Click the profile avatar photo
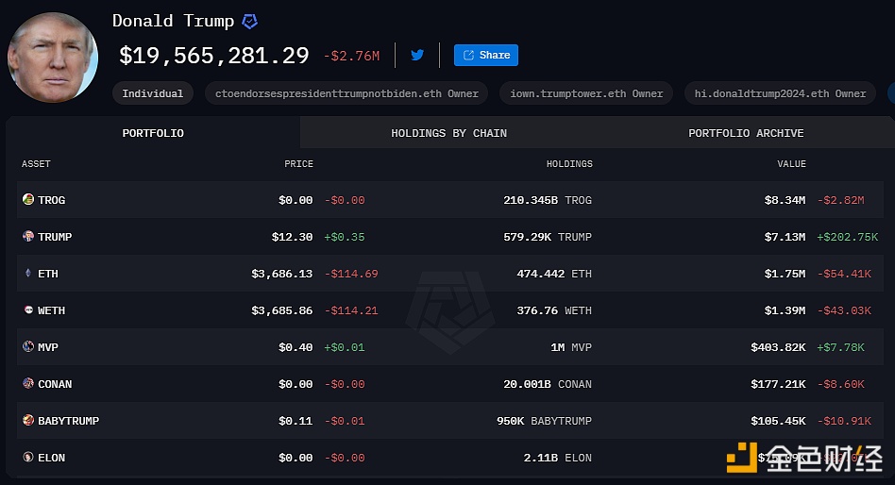The image size is (895, 485). click(x=53, y=57)
